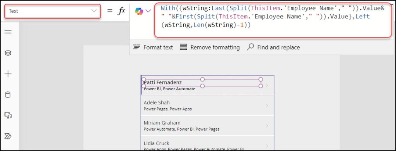
Task: Open the Data cylinder icon
Action: (x=8, y=95)
